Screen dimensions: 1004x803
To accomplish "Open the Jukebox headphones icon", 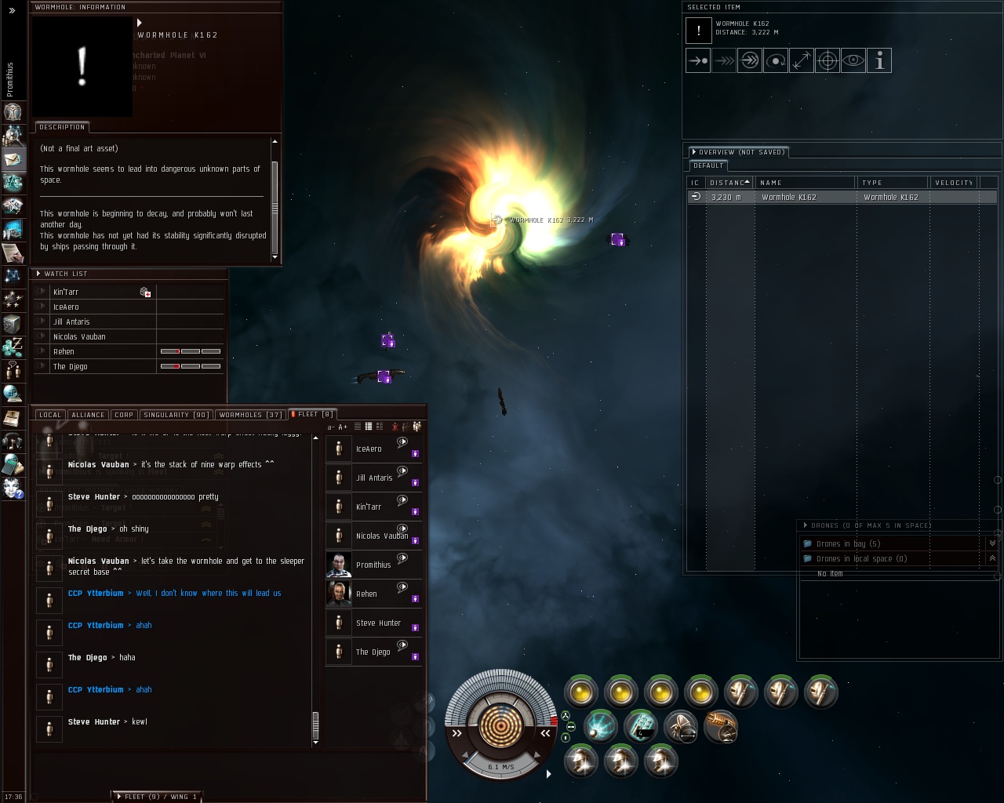I will click(13, 441).
